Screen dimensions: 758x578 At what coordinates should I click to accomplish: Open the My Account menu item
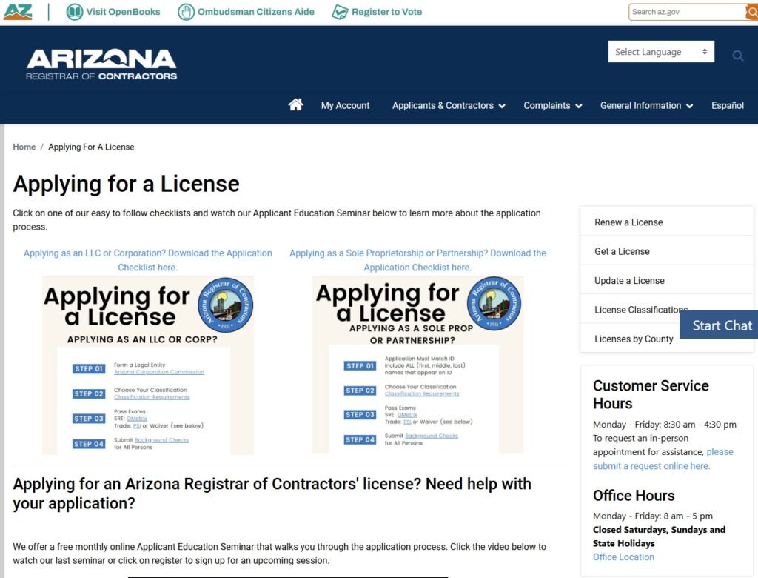click(x=345, y=105)
